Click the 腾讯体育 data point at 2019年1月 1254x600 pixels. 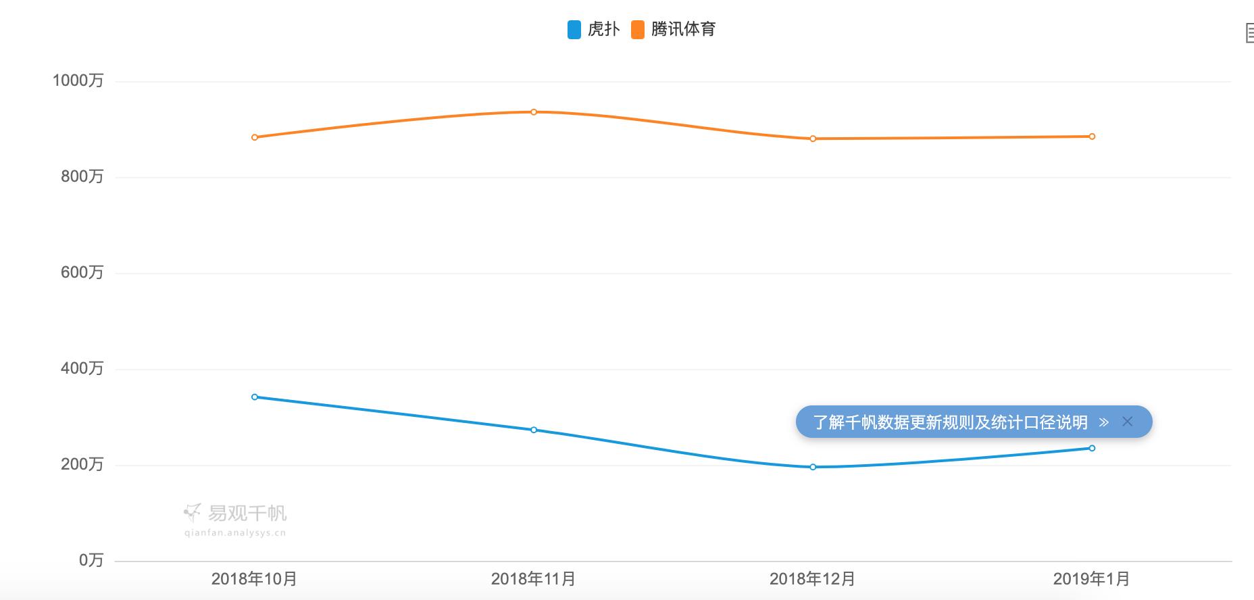1092,136
